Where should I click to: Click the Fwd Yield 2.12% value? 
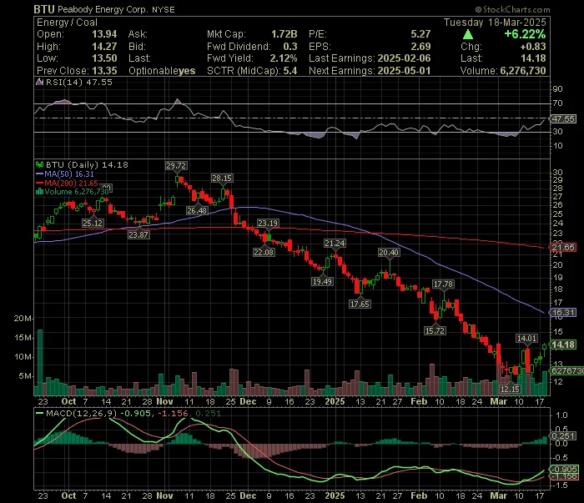(x=284, y=58)
